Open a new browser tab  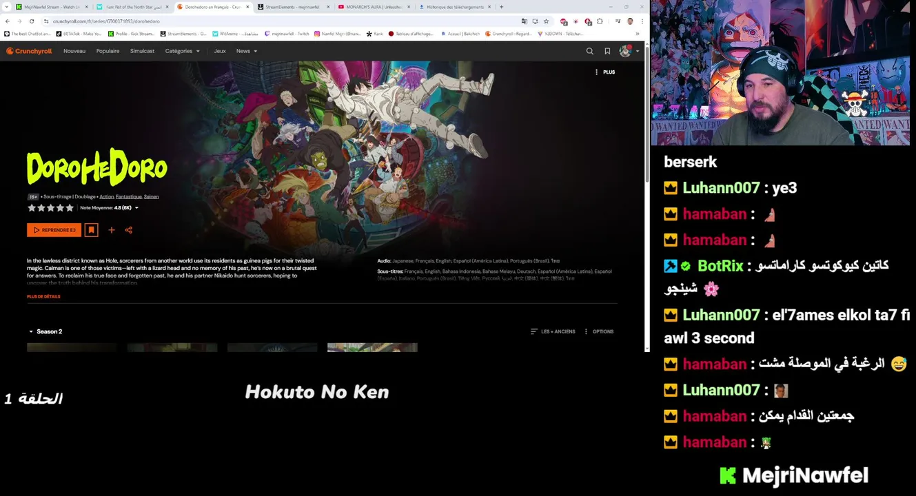501,7
